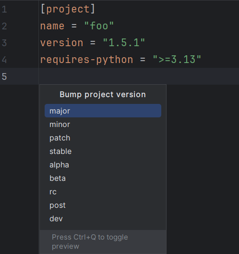
Task: Click the ">=3.13" python requirement value
Action: click(177, 60)
